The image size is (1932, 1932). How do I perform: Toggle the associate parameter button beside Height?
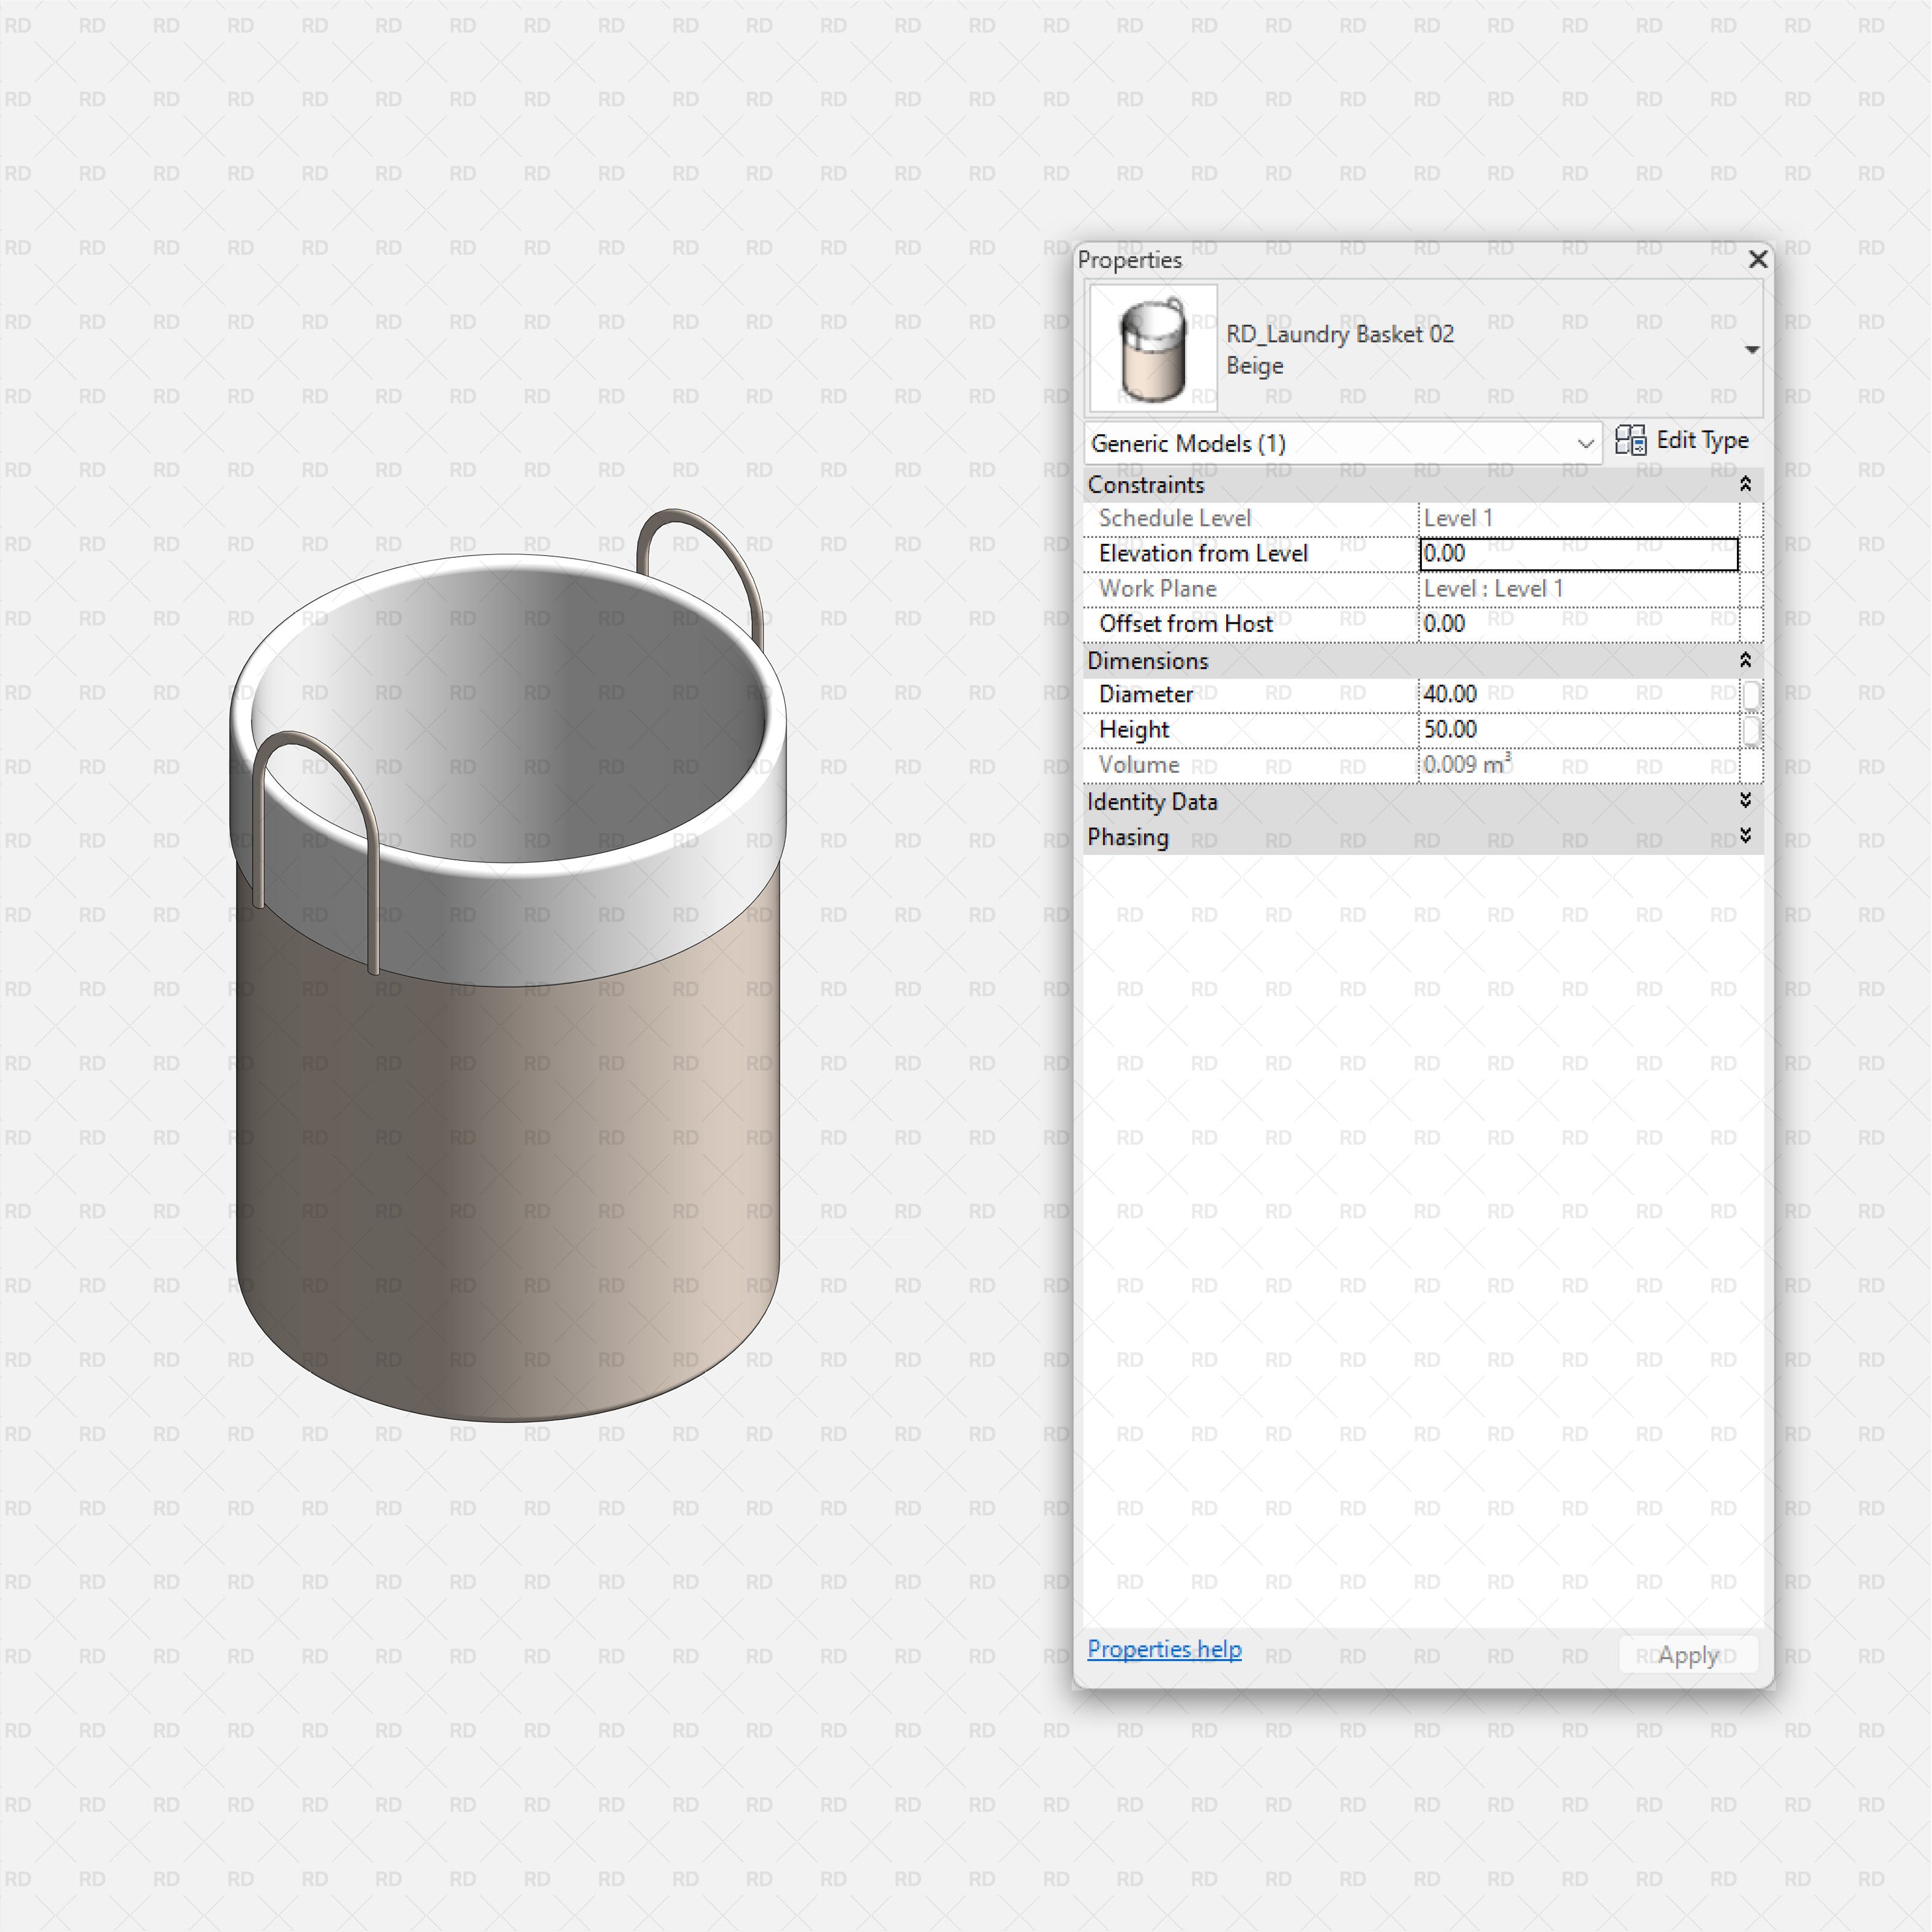[1752, 731]
